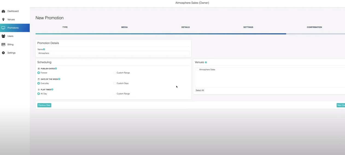The width and height of the screenshot is (345, 155).
Task: Click the Dashboard gauge icon in sidebar
Action: tap(3, 11)
